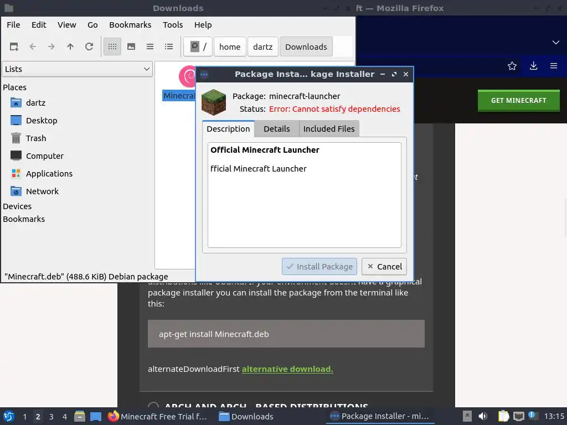Open the start menu launcher

tap(9, 417)
